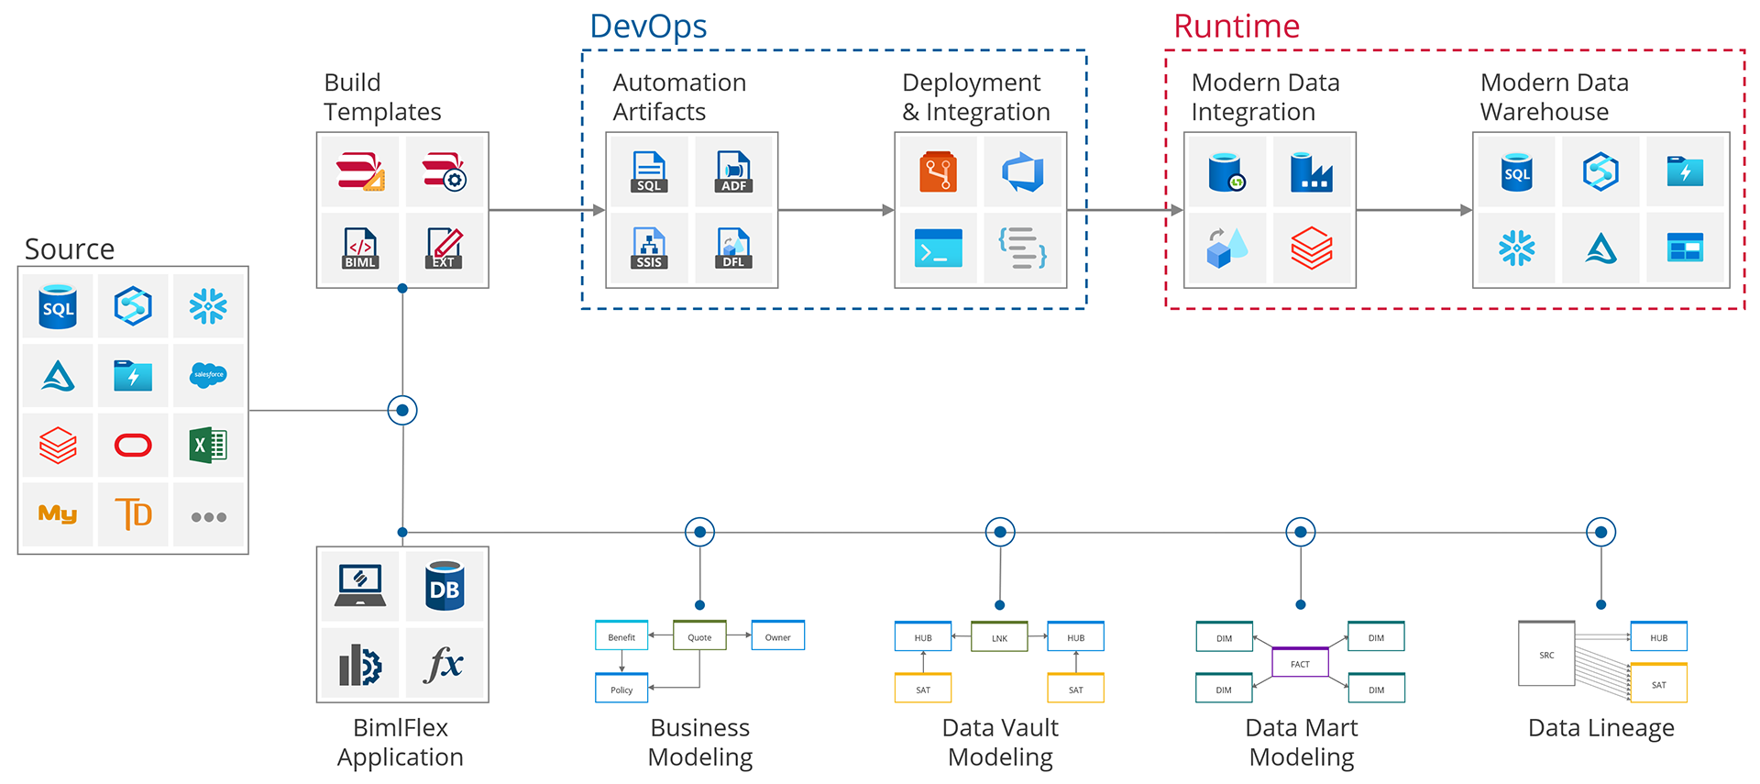
Task: Click the three-dots more sources icon
Action: pyautogui.click(x=208, y=517)
